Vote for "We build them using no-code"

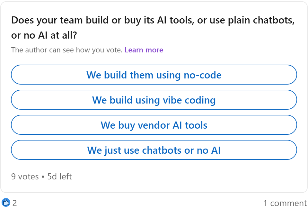154,75
